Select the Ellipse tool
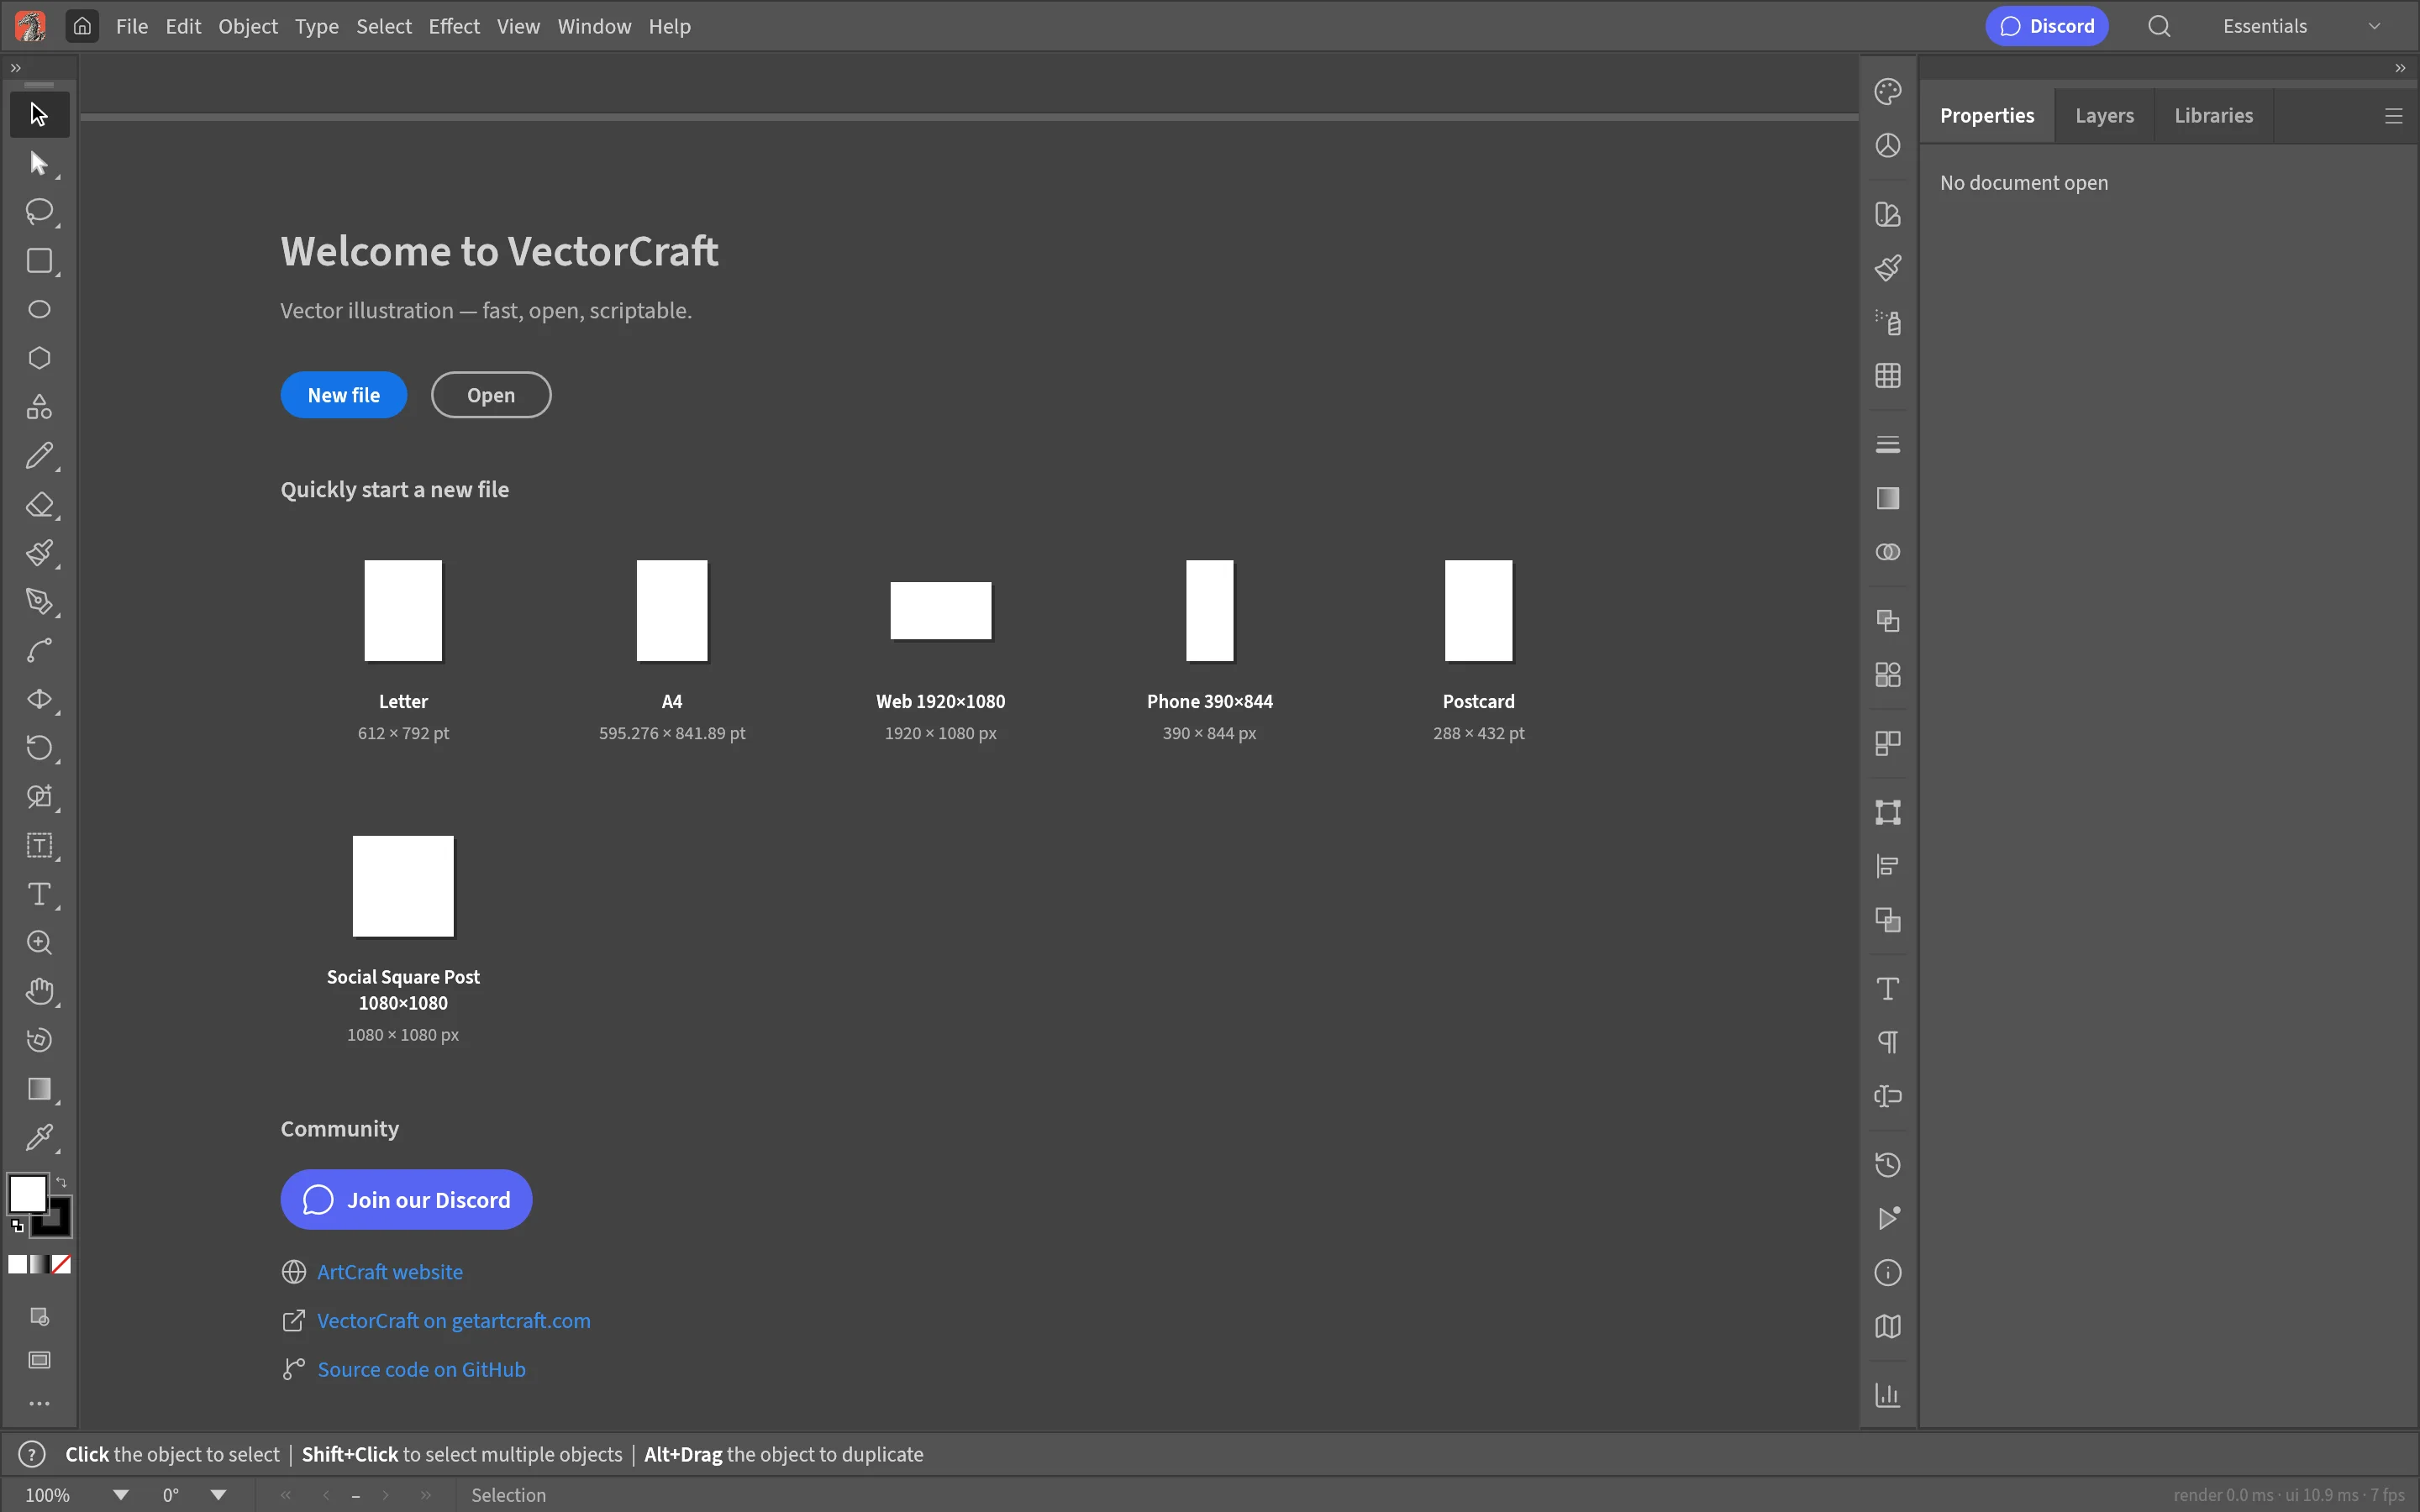This screenshot has height=1512, width=2420. [39, 309]
